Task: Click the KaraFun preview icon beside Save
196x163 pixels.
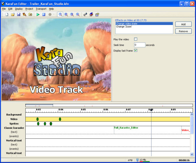Action: 25,15
